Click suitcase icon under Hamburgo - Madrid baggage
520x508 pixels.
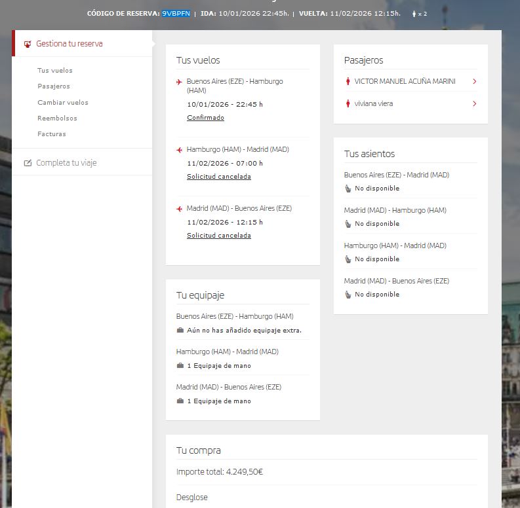tap(180, 366)
